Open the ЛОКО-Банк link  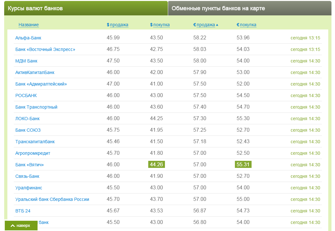(x=28, y=118)
